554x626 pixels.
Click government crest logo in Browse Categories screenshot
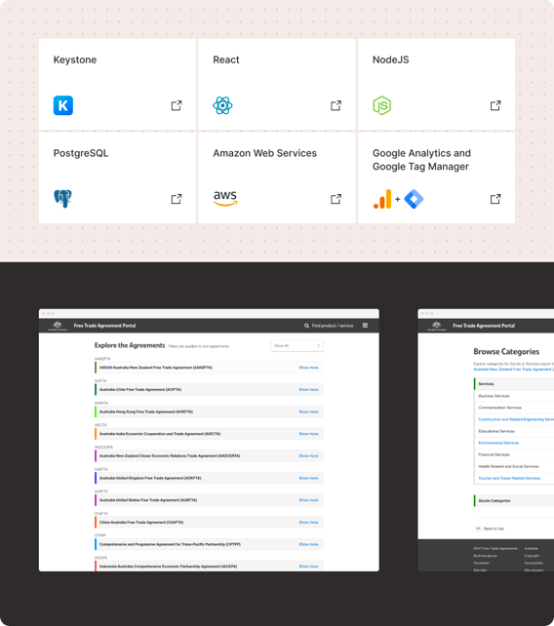pos(437,326)
